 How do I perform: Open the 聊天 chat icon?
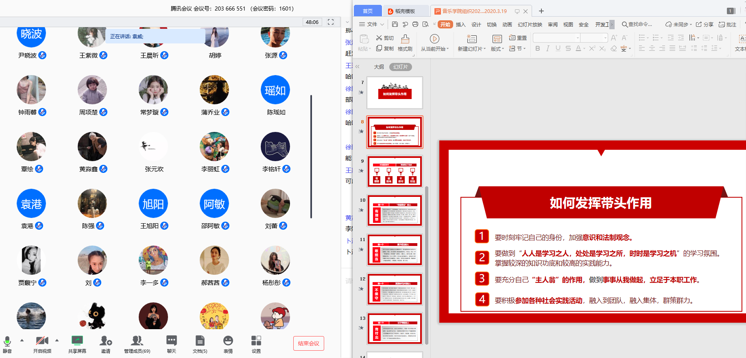click(x=171, y=341)
